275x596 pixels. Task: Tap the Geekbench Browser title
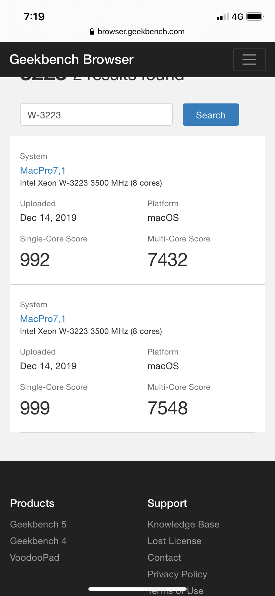click(x=71, y=60)
